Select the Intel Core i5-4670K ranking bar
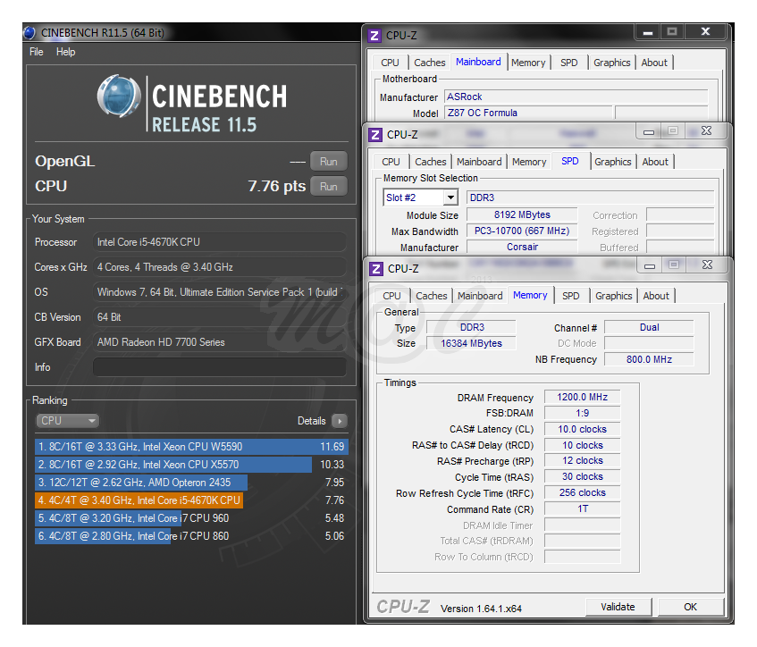Viewport: 757px width, 647px height. click(139, 500)
